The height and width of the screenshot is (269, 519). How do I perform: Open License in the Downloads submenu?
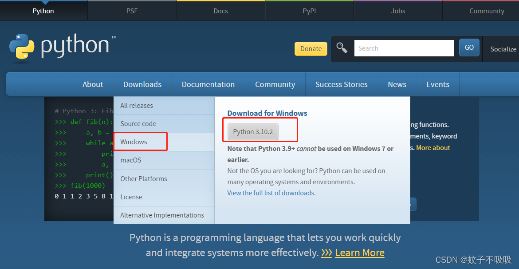(164, 197)
